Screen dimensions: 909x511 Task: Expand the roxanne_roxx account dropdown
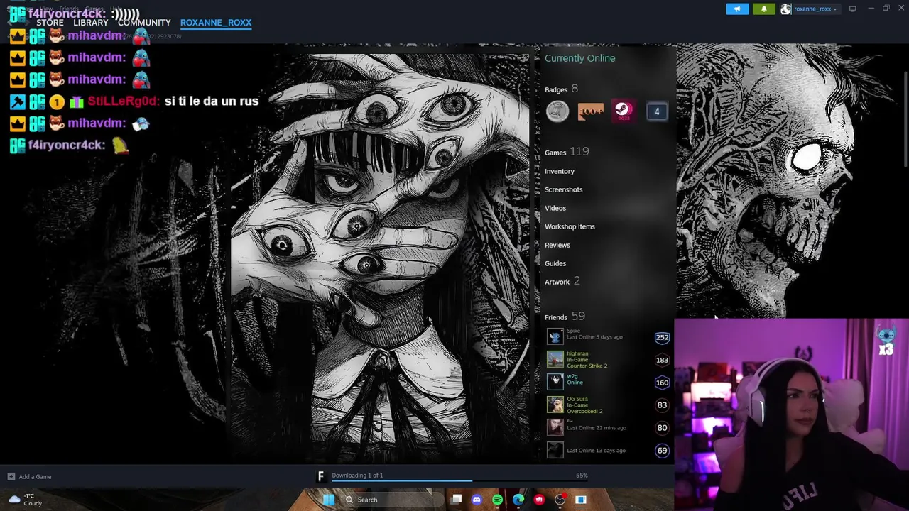pyautogui.click(x=815, y=9)
